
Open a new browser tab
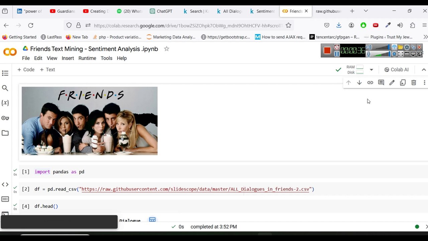click(352, 11)
